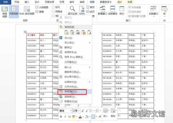173x123 pixels.
Task: Open Insert (插入) submenu in context menu
Action: (75, 67)
